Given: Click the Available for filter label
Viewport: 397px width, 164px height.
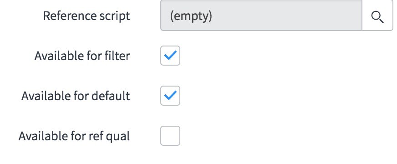Looking at the screenshot, I should coord(82,56).
